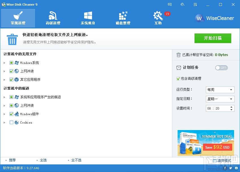Switch to the 系统瘦身 tab
Viewport: 240px width, 172px height.
[88, 18]
